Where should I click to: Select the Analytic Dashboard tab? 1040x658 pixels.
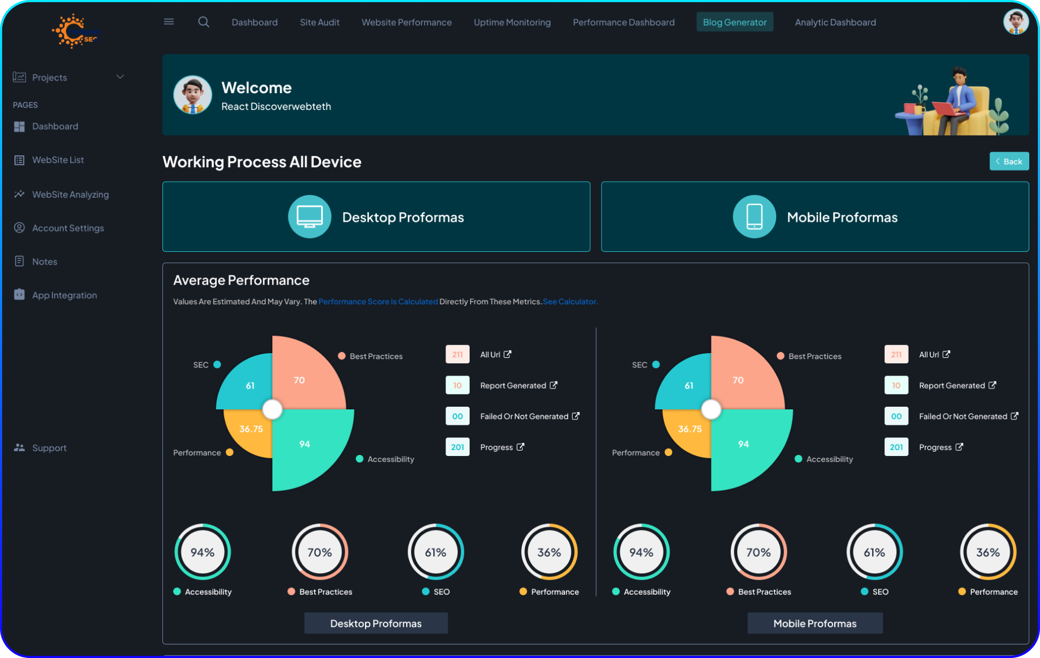click(835, 22)
